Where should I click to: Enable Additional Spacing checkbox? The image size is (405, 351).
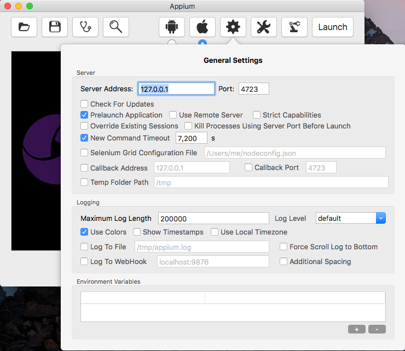click(283, 261)
